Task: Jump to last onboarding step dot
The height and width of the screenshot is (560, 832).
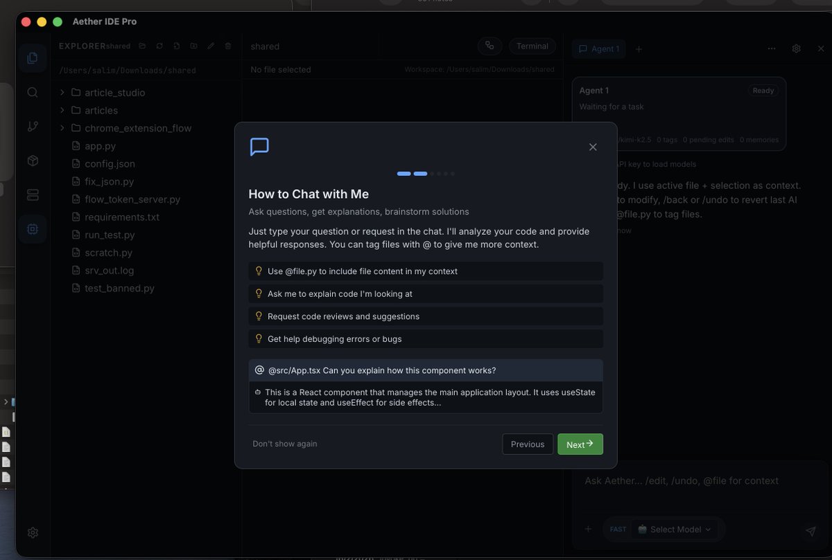Action: [453, 174]
